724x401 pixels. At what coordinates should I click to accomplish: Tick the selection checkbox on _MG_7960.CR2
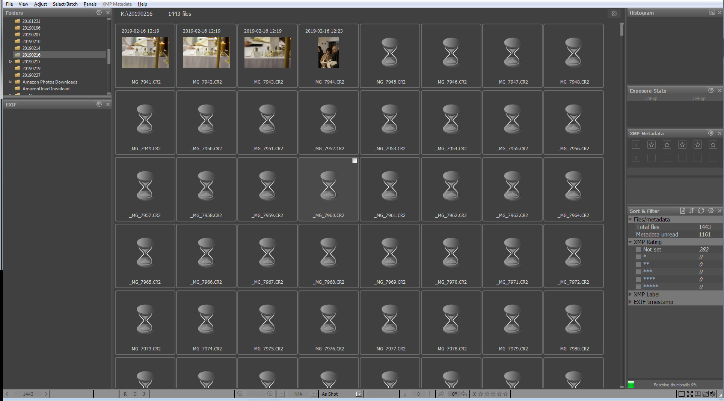(x=354, y=161)
